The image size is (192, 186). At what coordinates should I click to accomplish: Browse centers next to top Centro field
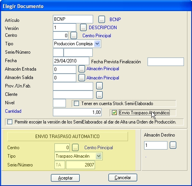pos(74,36)
